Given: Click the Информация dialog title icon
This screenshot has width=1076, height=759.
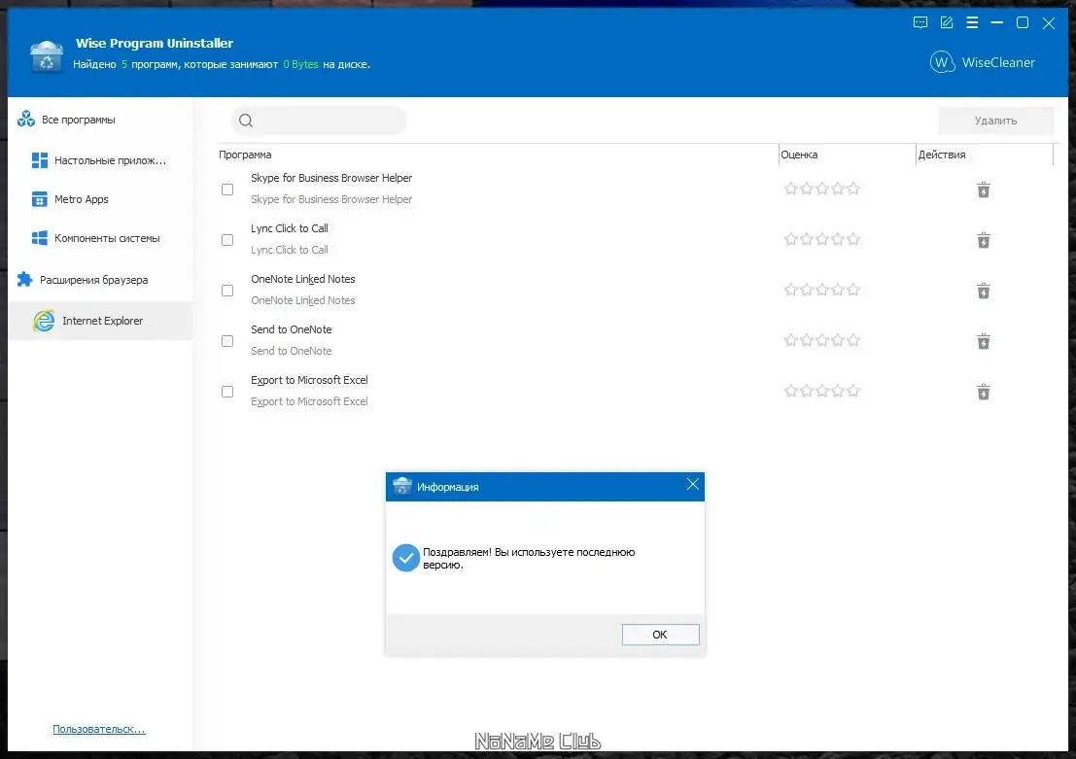Looking at the screenshot, I should [x=402, y=487].
